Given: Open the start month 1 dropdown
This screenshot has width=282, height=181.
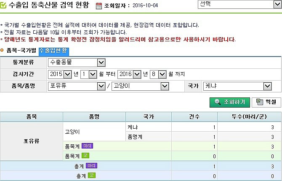Looking at the screenshot, I should (x=89, y=74).
